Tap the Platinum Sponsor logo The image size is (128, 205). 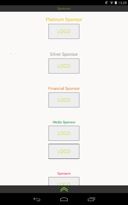(64, 31)
